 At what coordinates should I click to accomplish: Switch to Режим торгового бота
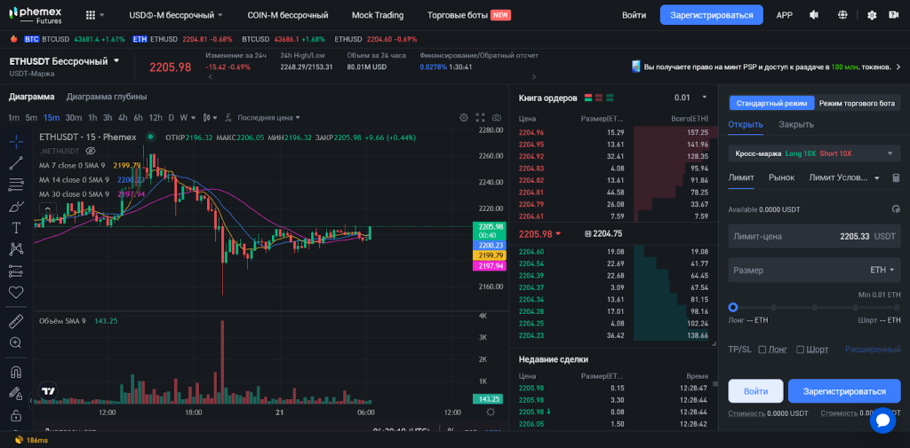[857, 104]
